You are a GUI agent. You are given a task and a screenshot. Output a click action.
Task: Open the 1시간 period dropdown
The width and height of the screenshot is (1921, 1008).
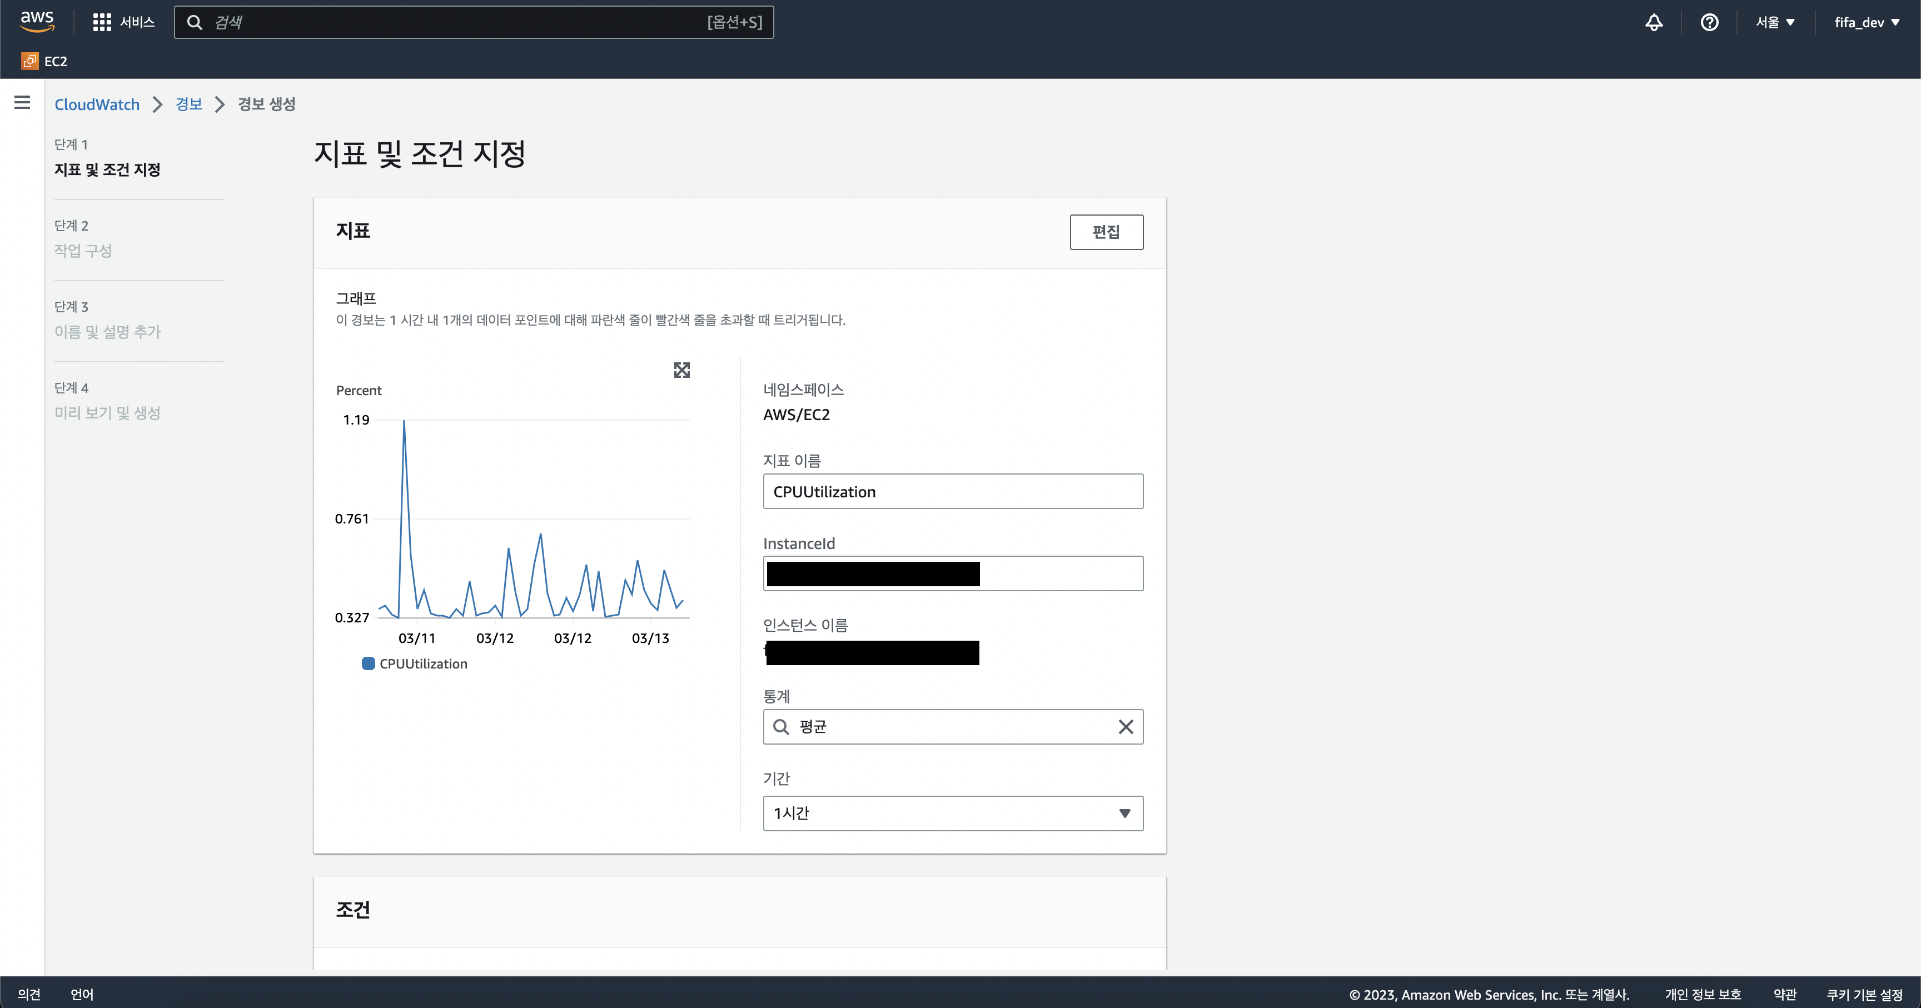[x=952, y=814]
